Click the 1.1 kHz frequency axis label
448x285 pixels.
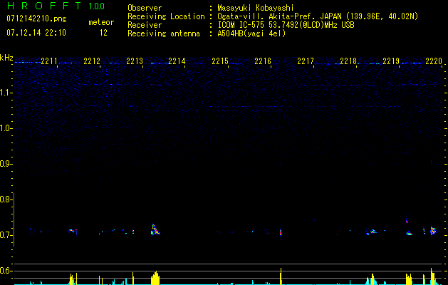6,93
